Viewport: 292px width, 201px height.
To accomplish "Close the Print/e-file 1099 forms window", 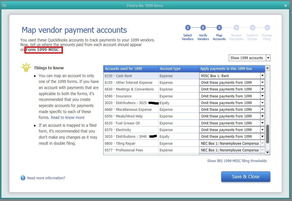I will (286, 6).
